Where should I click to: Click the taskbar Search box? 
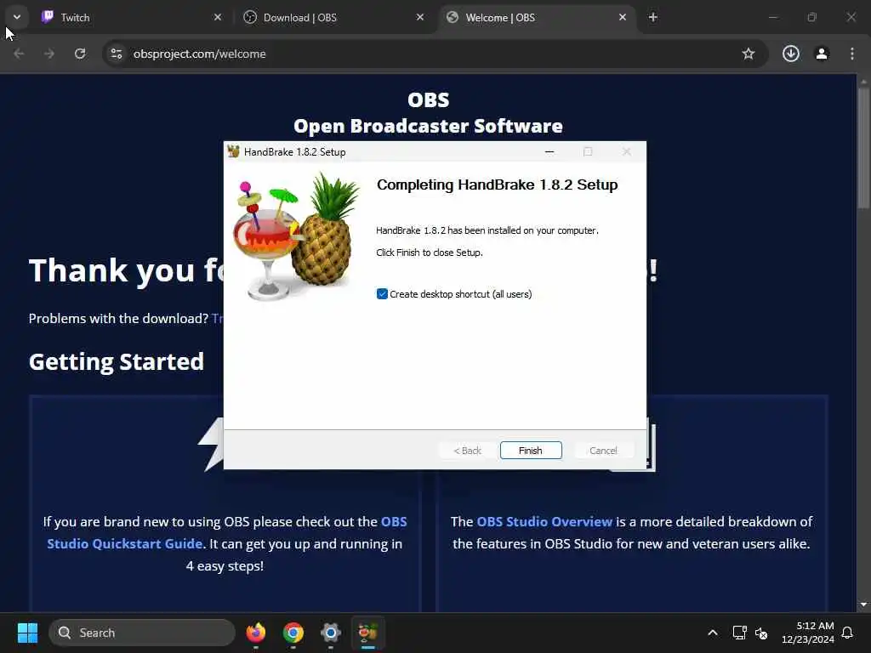click(142, 633)
